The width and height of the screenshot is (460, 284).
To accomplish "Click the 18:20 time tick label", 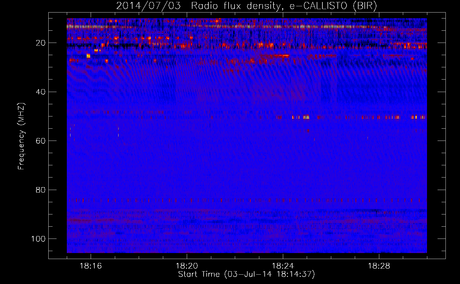I will click(x=187, y=266).
